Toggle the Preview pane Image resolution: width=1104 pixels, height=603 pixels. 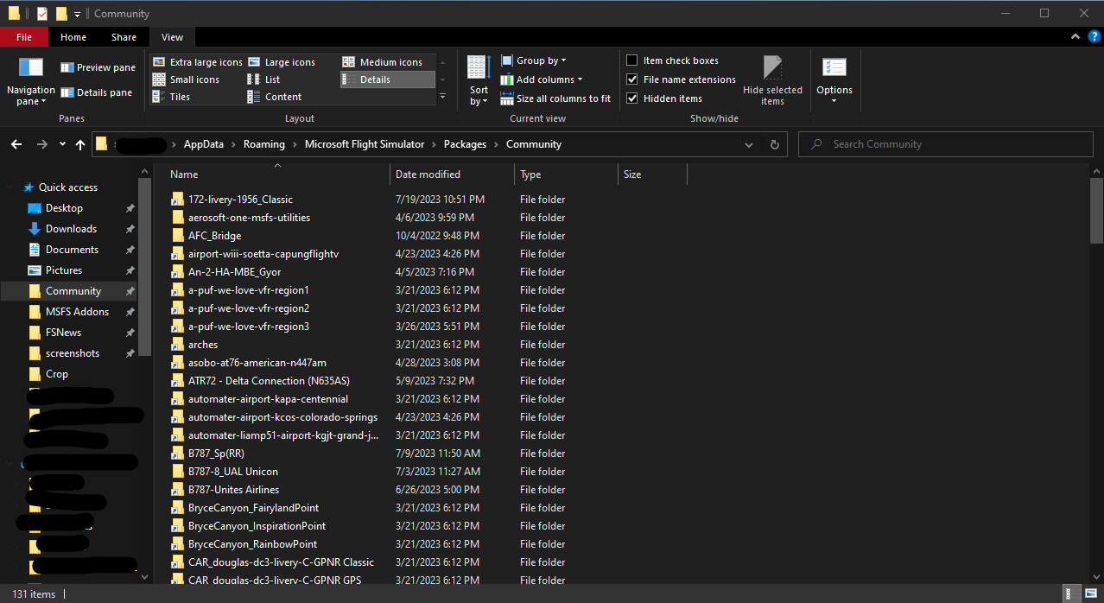coord(98,67)
